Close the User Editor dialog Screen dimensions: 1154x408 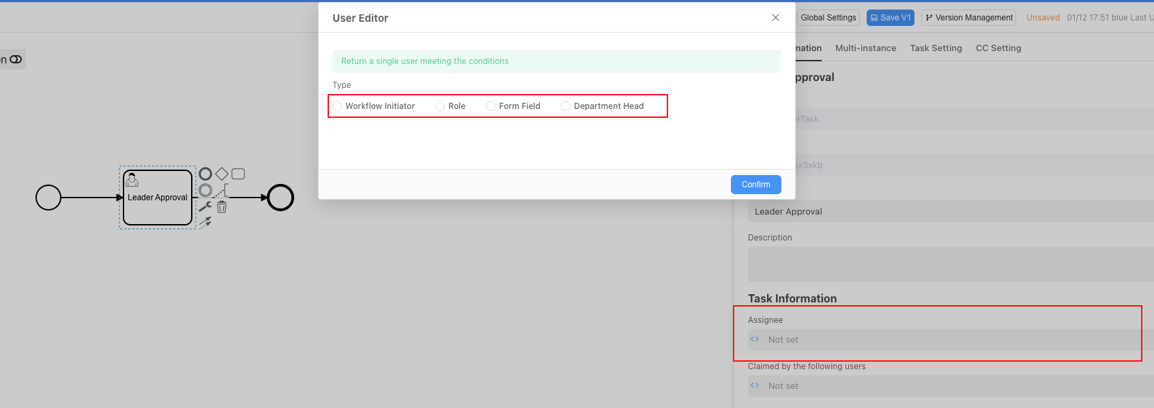click(x=775, y=18)
